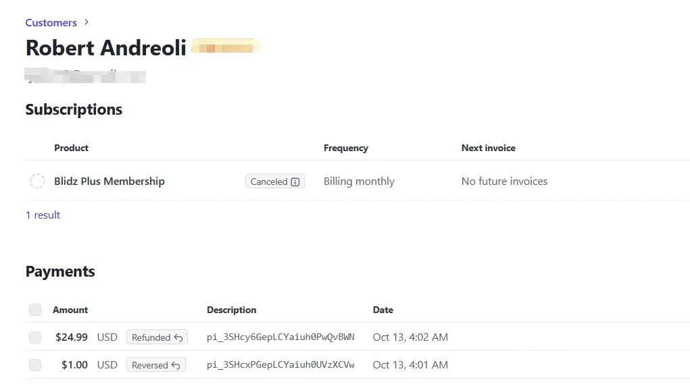Click the Date column header in Payments
Image resolution: width=690 pixels, height=388 pixels.
click(383, 310)
